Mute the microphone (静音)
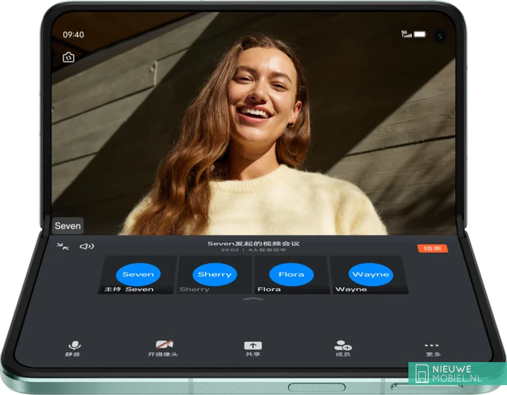 pos(75,348)
